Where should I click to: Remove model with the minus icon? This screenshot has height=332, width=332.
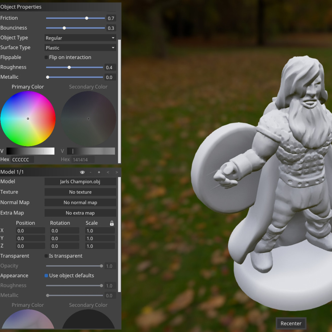(90, 172)
